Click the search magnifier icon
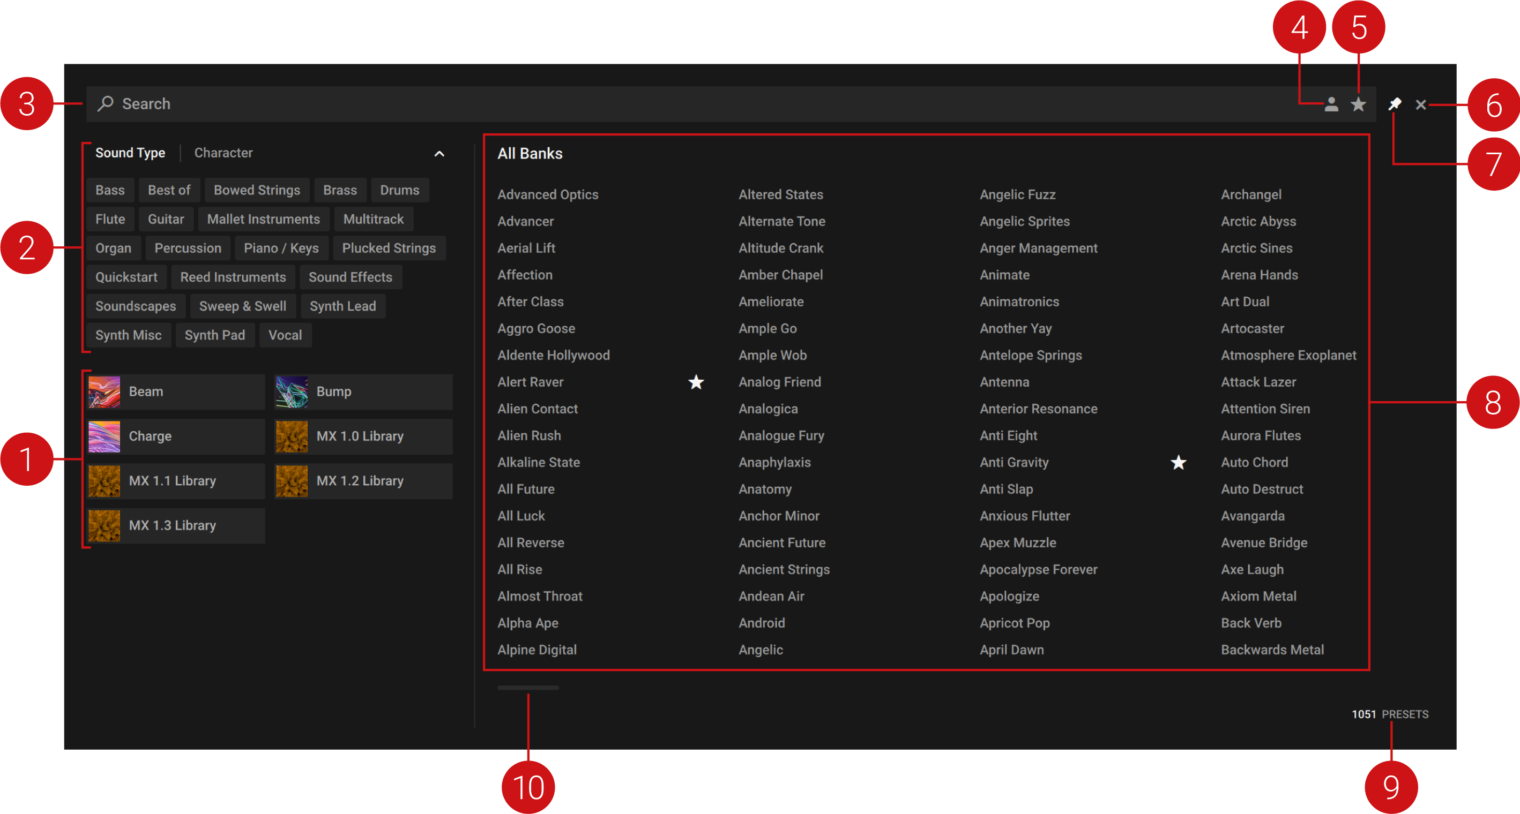 pyautogui.click(x=106, y=104)
